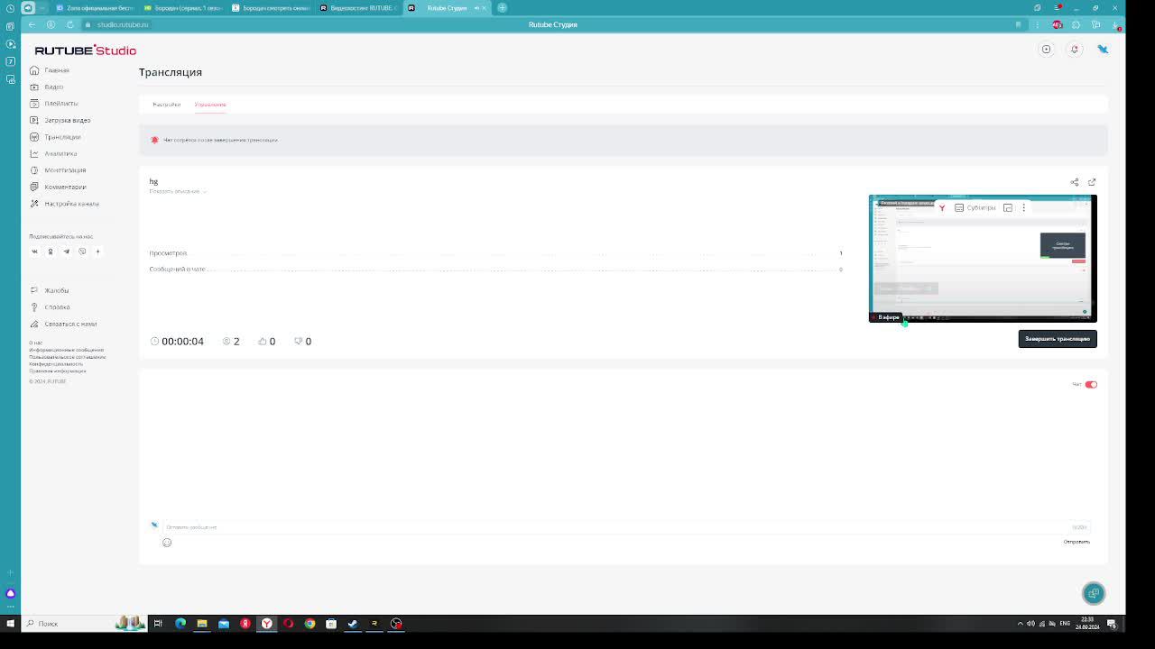Open the Odnoklassniki social link icon
The image size is (1155, 649).
coord(51,251)
